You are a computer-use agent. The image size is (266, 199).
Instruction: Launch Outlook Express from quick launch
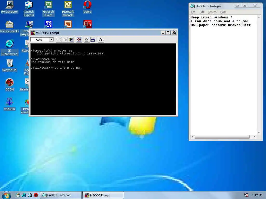[x=30, y=195]
